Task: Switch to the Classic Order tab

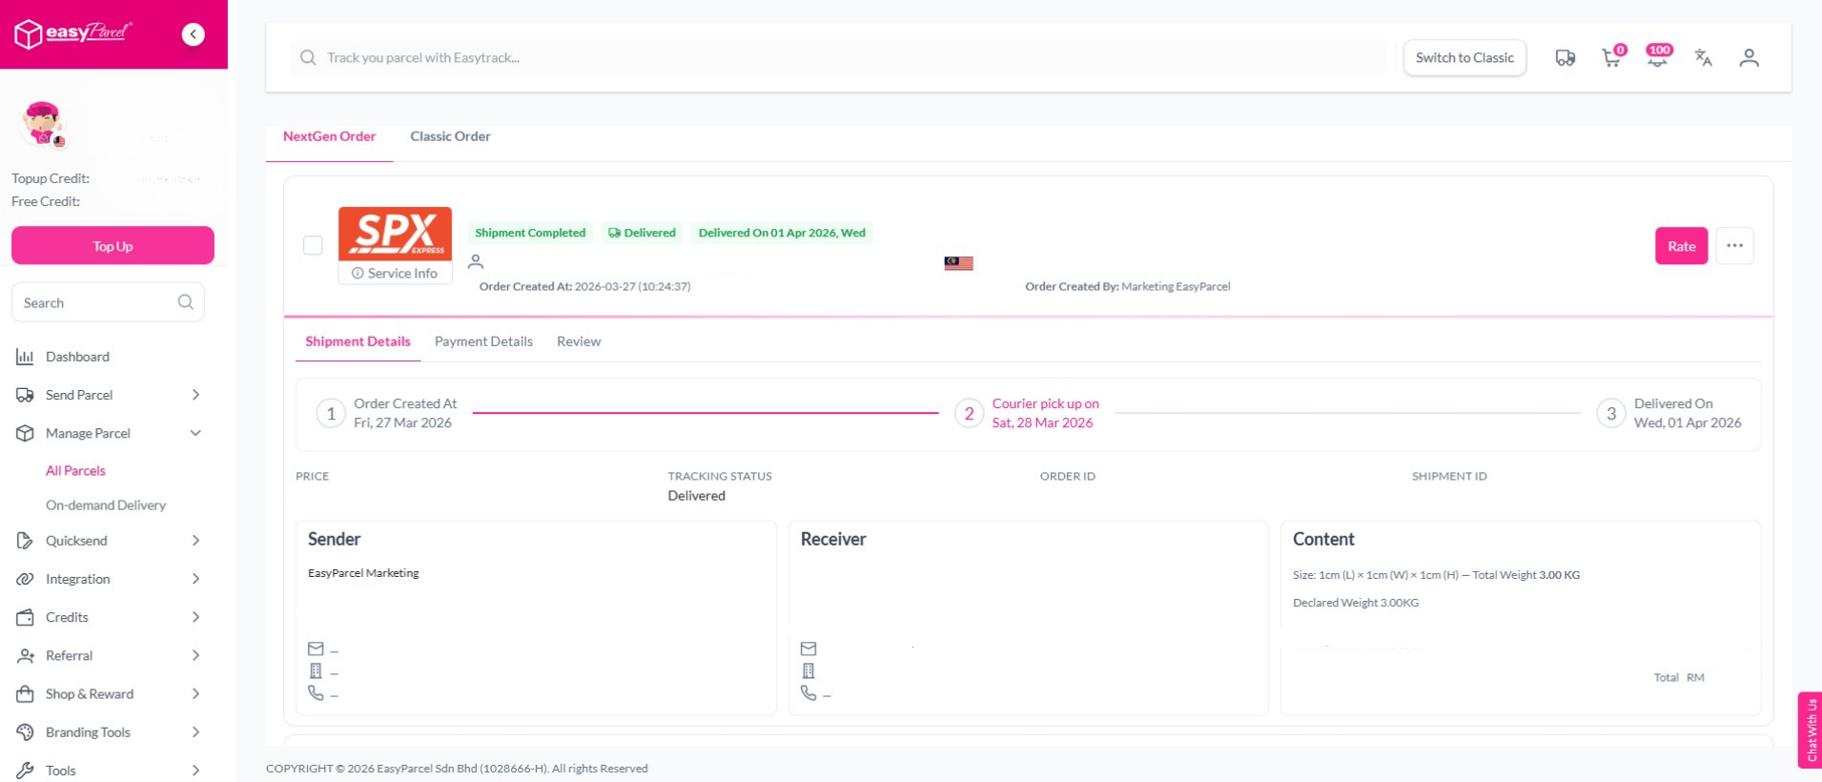Action: pos(450,136)
